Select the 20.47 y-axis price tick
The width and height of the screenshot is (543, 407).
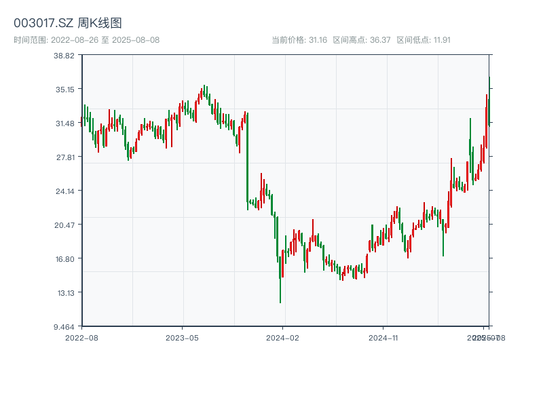coord(64,225)
